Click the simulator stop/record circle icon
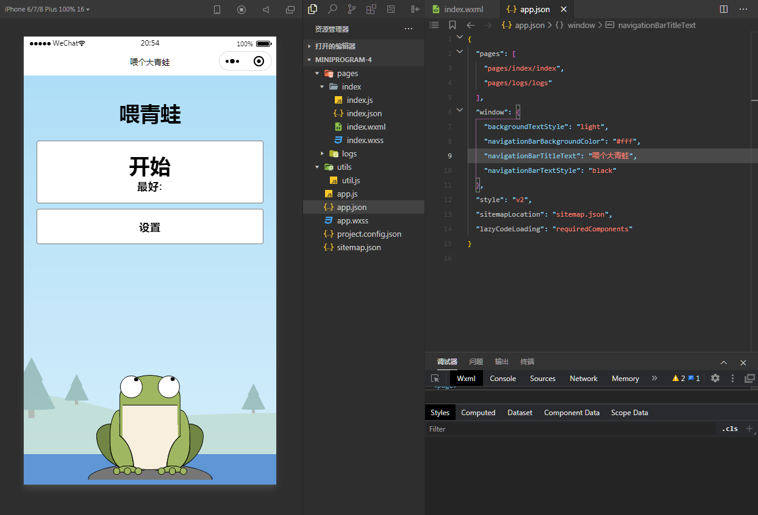The image size is (758, 515). 241,10
